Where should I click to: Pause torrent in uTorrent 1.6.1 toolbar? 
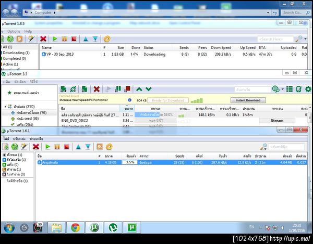pos(57,147)
